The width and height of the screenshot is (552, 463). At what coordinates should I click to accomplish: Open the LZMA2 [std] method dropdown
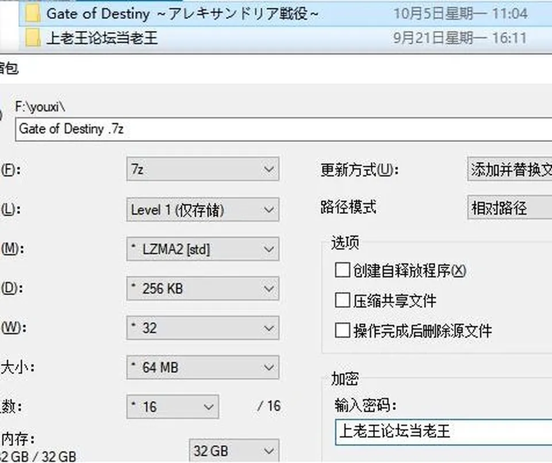(203, 249)
